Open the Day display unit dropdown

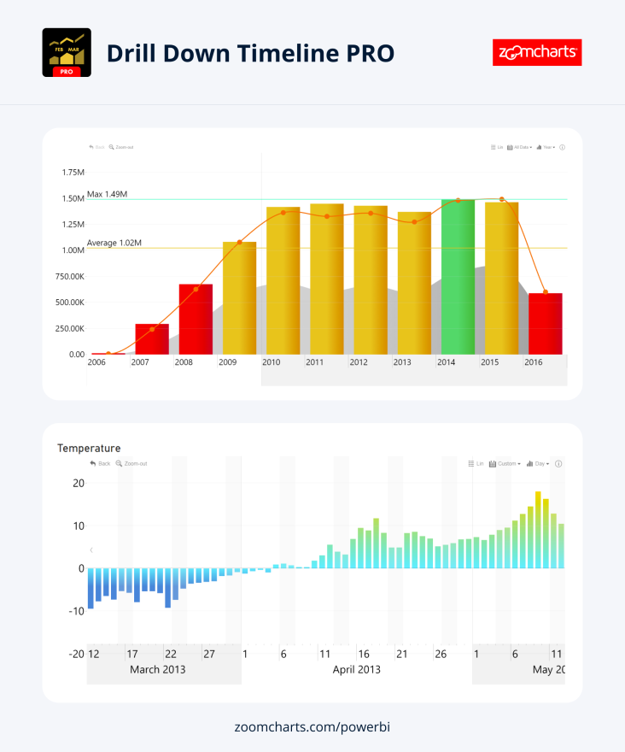[x=538, y=464]
